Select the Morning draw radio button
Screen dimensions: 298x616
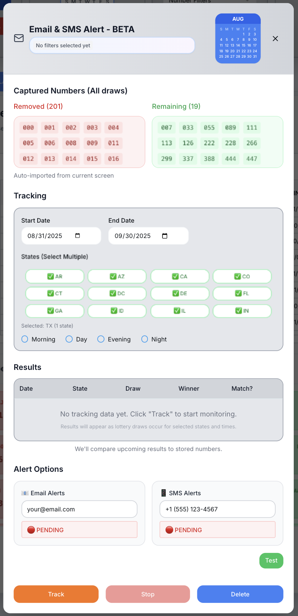(25, 339)
